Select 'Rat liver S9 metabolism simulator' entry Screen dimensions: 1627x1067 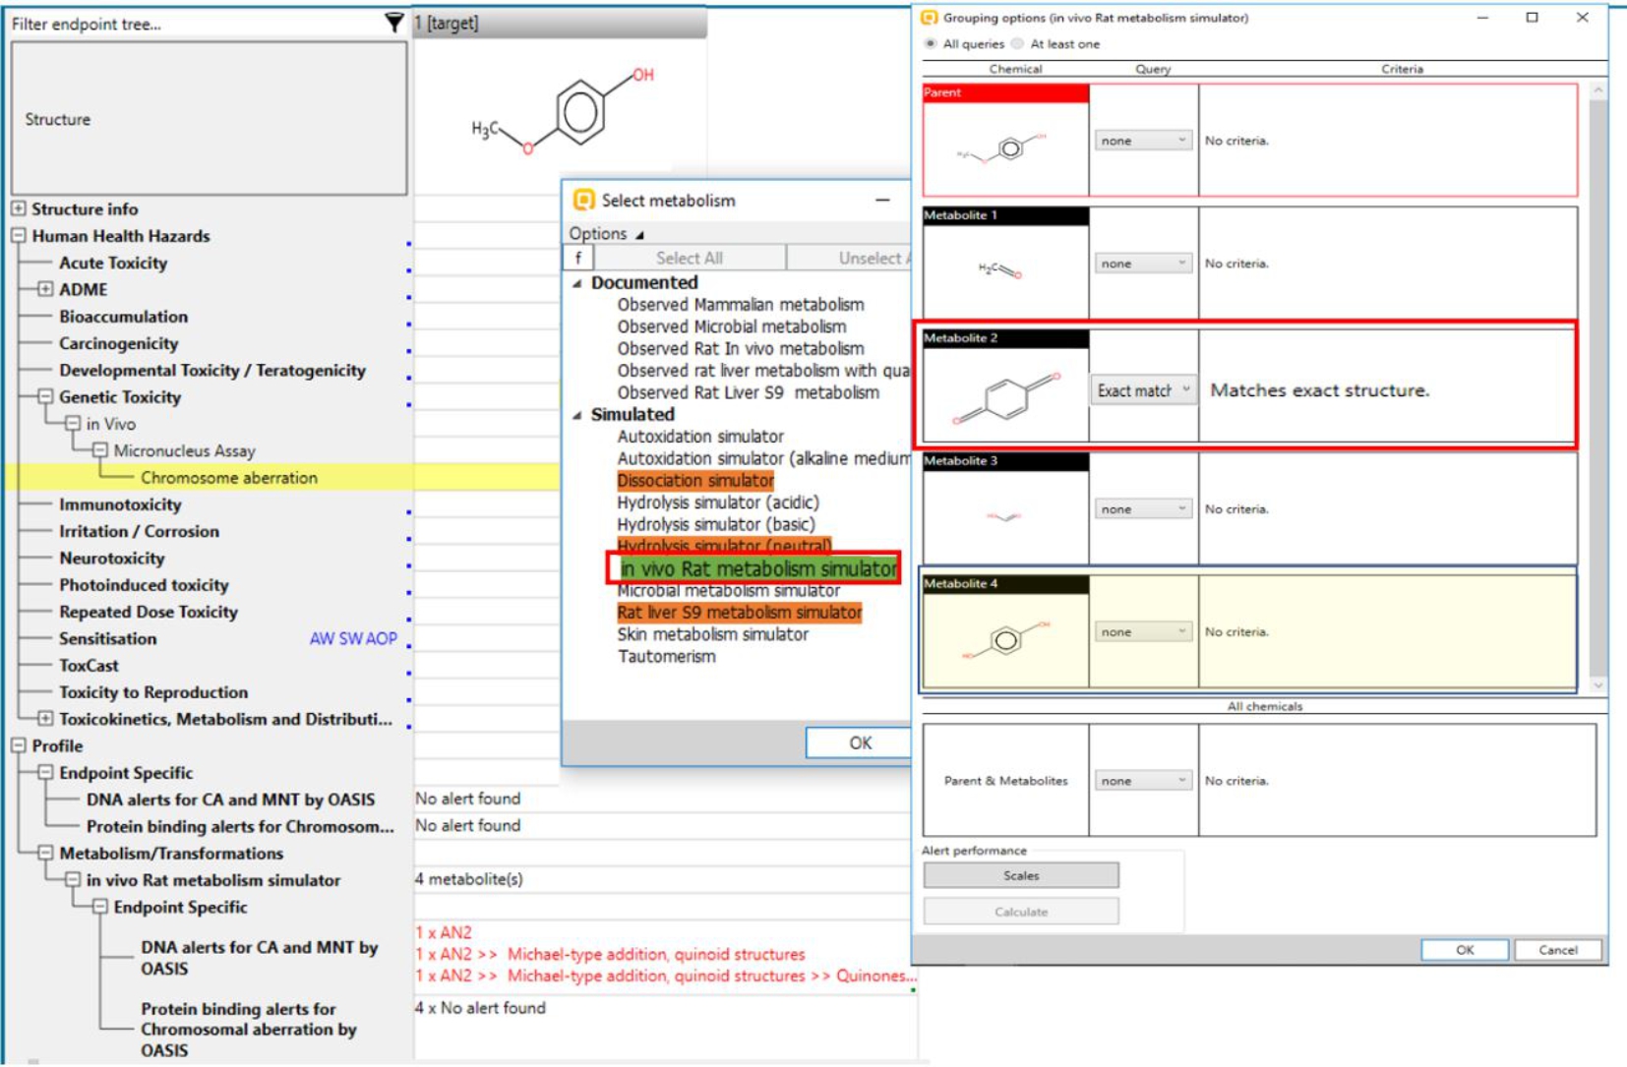point(739,613)
